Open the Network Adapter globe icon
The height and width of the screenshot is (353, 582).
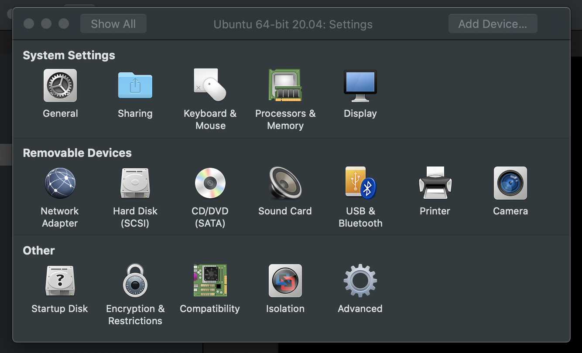coord(60,183)
